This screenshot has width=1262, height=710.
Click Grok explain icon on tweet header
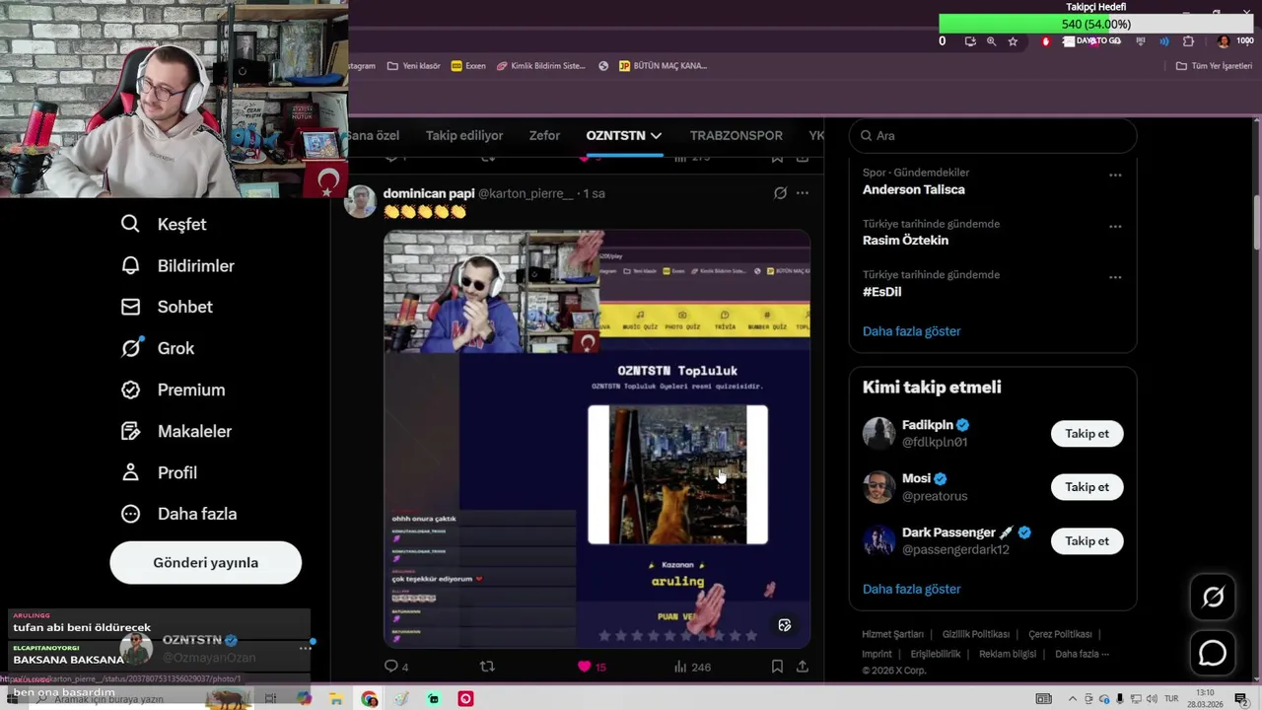(x=780, y=193)
